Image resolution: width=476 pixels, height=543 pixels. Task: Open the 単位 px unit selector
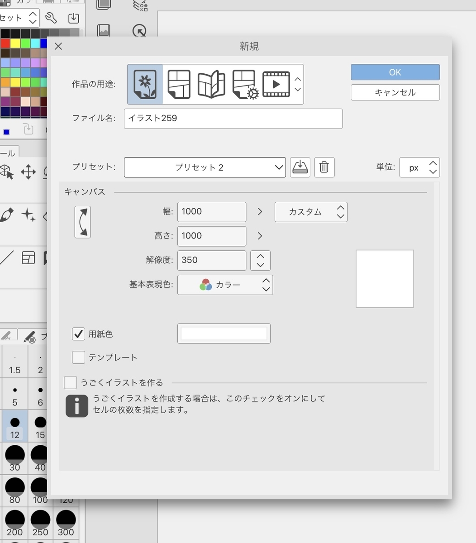point(419,167)
